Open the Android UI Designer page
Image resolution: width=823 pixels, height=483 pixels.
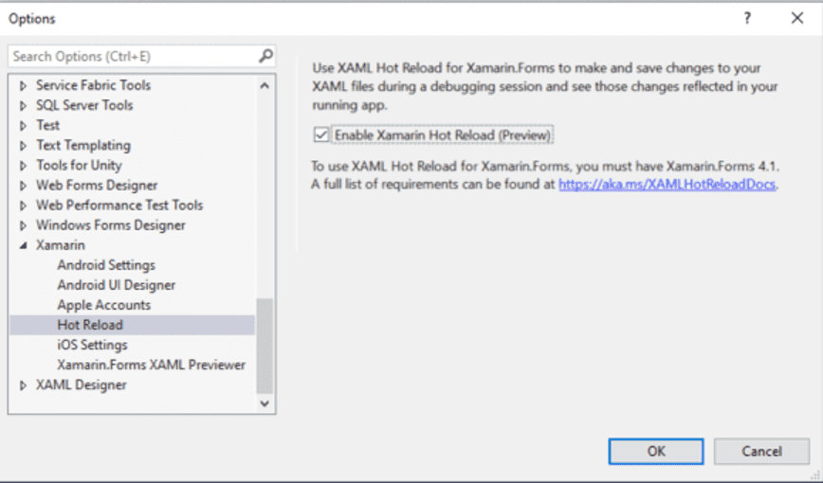[x=116, y=285]
